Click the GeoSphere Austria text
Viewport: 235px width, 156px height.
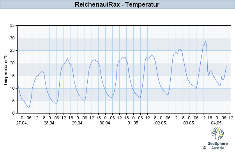[x=217, y=145]
